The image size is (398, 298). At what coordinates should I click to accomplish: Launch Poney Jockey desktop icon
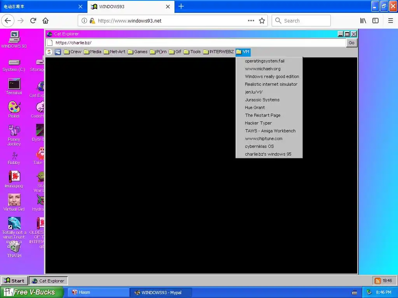click(x=14, y=135)
